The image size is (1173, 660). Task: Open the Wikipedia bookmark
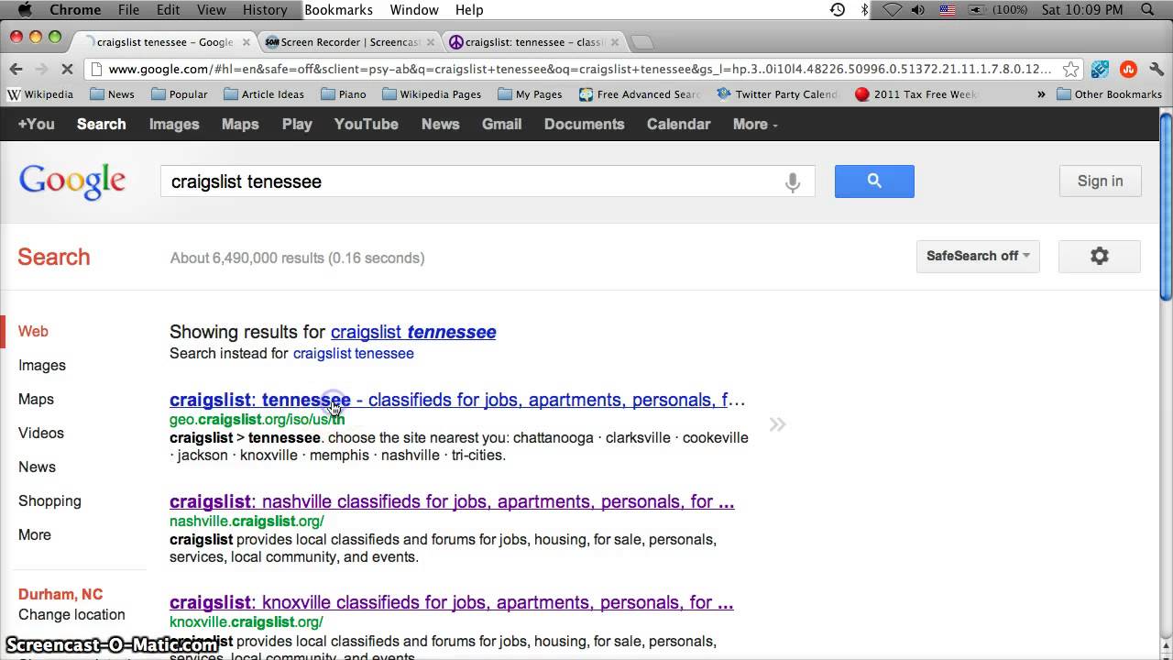tap(40, 94)
